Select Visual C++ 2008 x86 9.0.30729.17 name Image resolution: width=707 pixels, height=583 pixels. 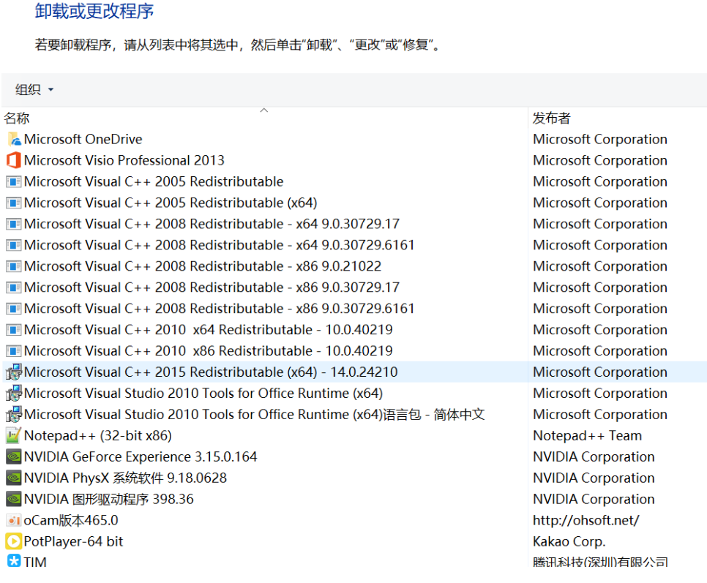(x=212, y=287)
